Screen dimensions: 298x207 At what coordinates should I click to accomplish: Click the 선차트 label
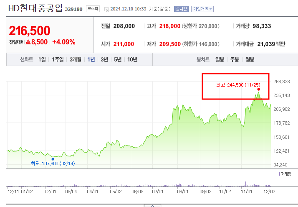(x=27, y=60)
